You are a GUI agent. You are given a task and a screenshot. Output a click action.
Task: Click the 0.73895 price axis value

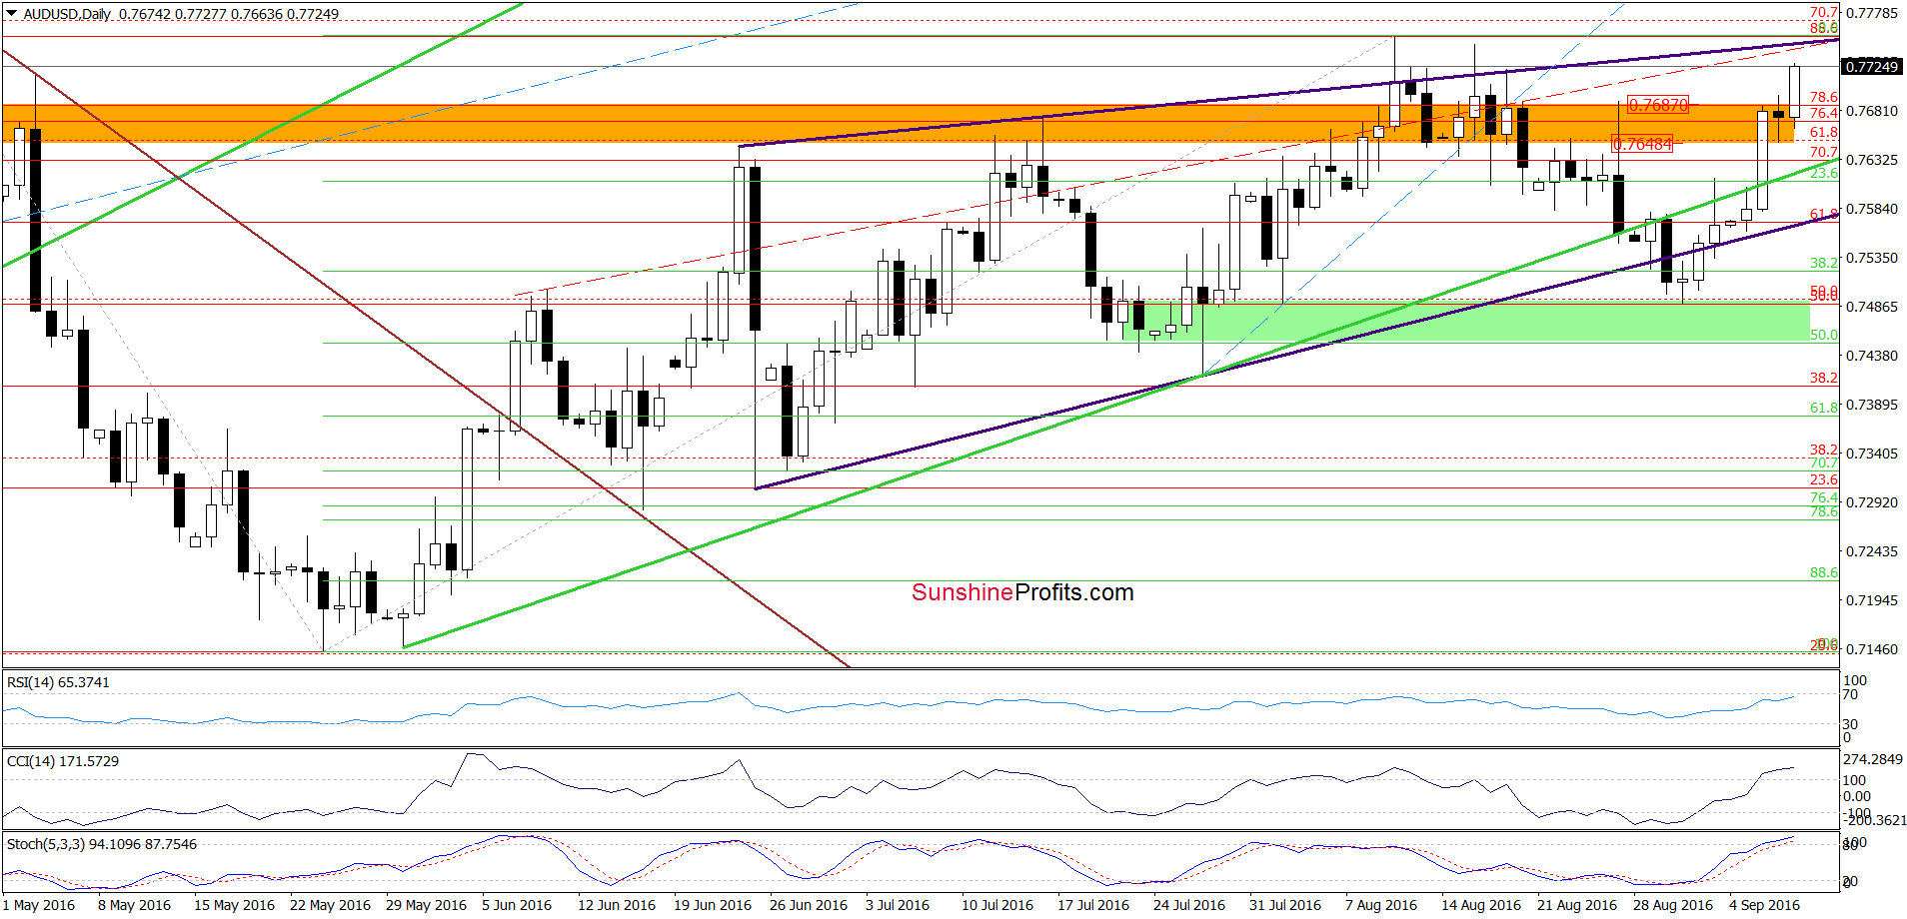point(1871,405)
